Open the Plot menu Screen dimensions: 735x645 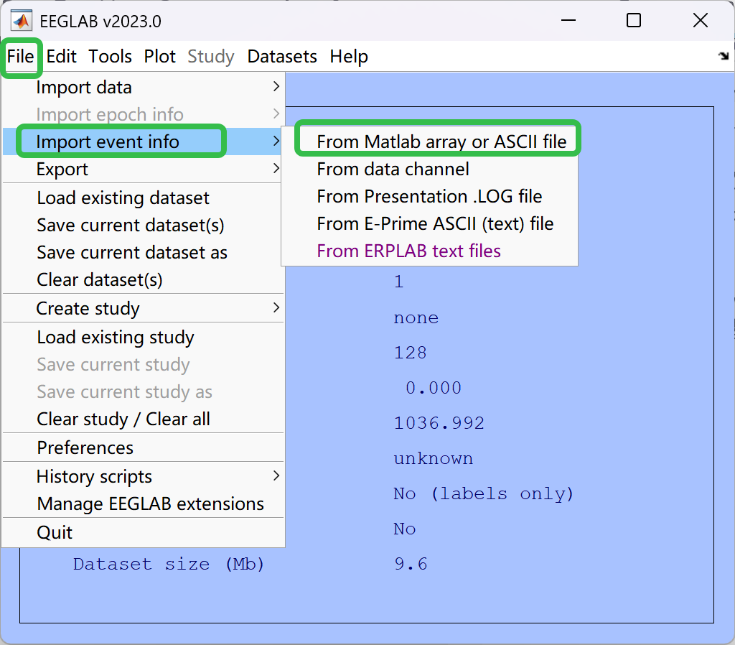(x=160, y=56)
